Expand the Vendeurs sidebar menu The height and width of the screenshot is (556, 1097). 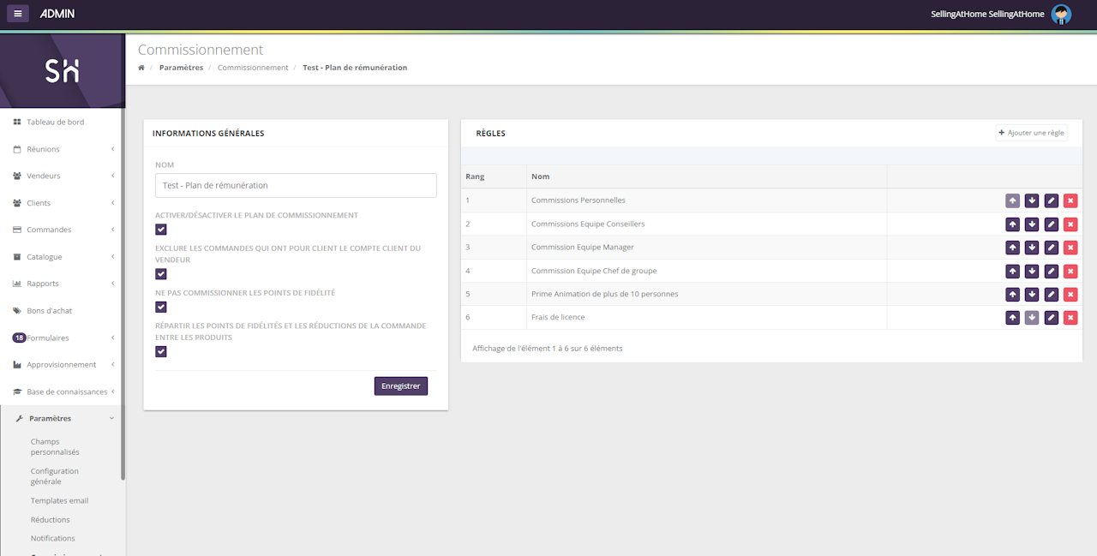pyautogui.click(x=63, y=176)
